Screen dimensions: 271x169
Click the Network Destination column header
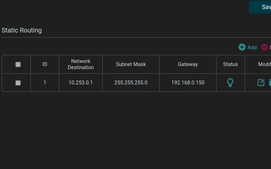[x=81, y=64]
